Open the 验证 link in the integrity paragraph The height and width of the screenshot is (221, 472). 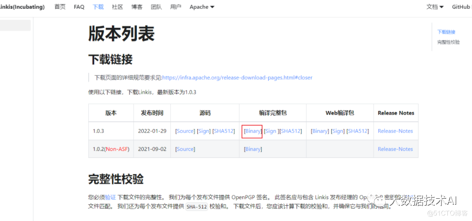coord(110,197)
